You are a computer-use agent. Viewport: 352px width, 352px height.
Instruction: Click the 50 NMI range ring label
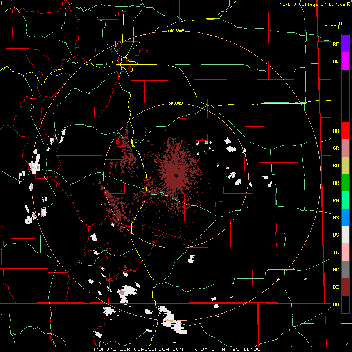click(176, 104)
